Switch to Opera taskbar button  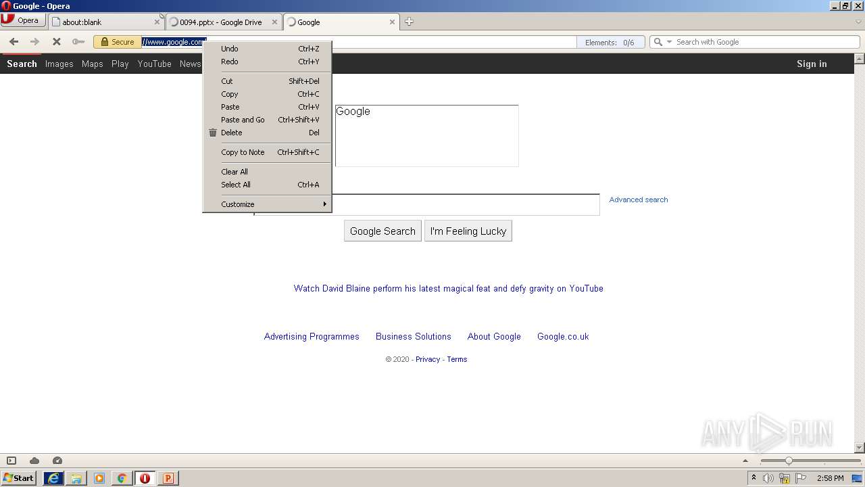point(145,478)
